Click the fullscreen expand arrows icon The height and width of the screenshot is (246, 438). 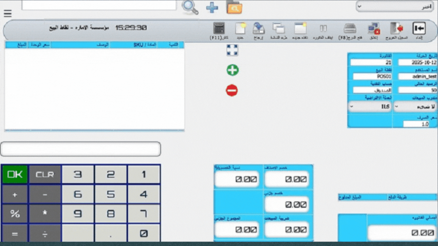coord(232,50)
